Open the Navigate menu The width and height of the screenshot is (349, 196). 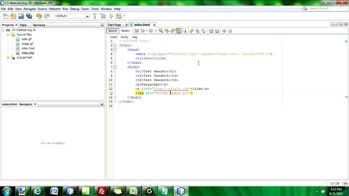(29, 9)
